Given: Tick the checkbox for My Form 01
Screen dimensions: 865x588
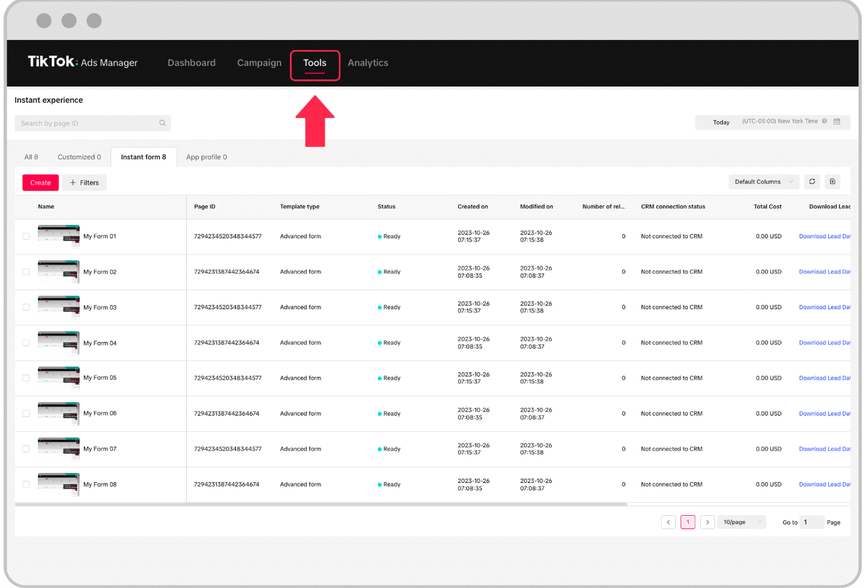Looking at the screenshot, I should 26,236.
